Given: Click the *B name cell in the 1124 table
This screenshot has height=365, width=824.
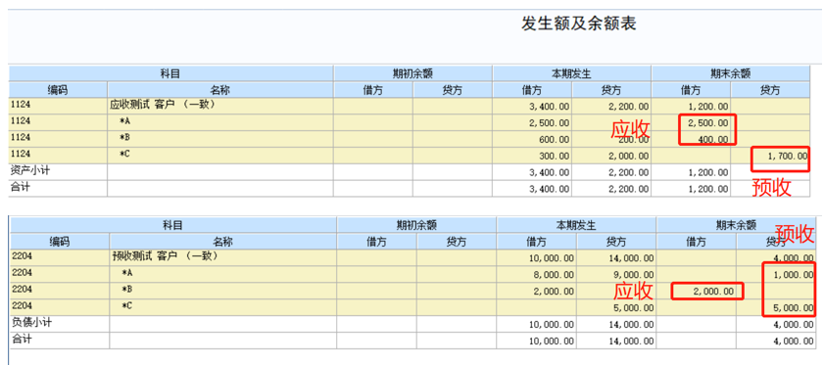Looking at the screenshot, I should (220, 139).
